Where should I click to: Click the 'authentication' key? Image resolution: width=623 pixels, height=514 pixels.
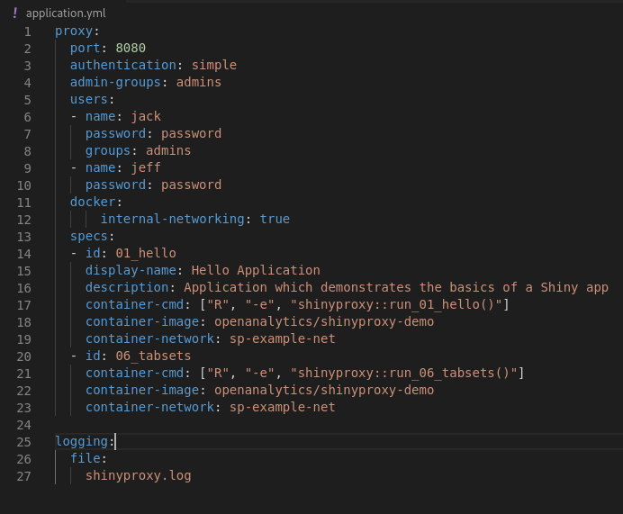tap(123, 65)
